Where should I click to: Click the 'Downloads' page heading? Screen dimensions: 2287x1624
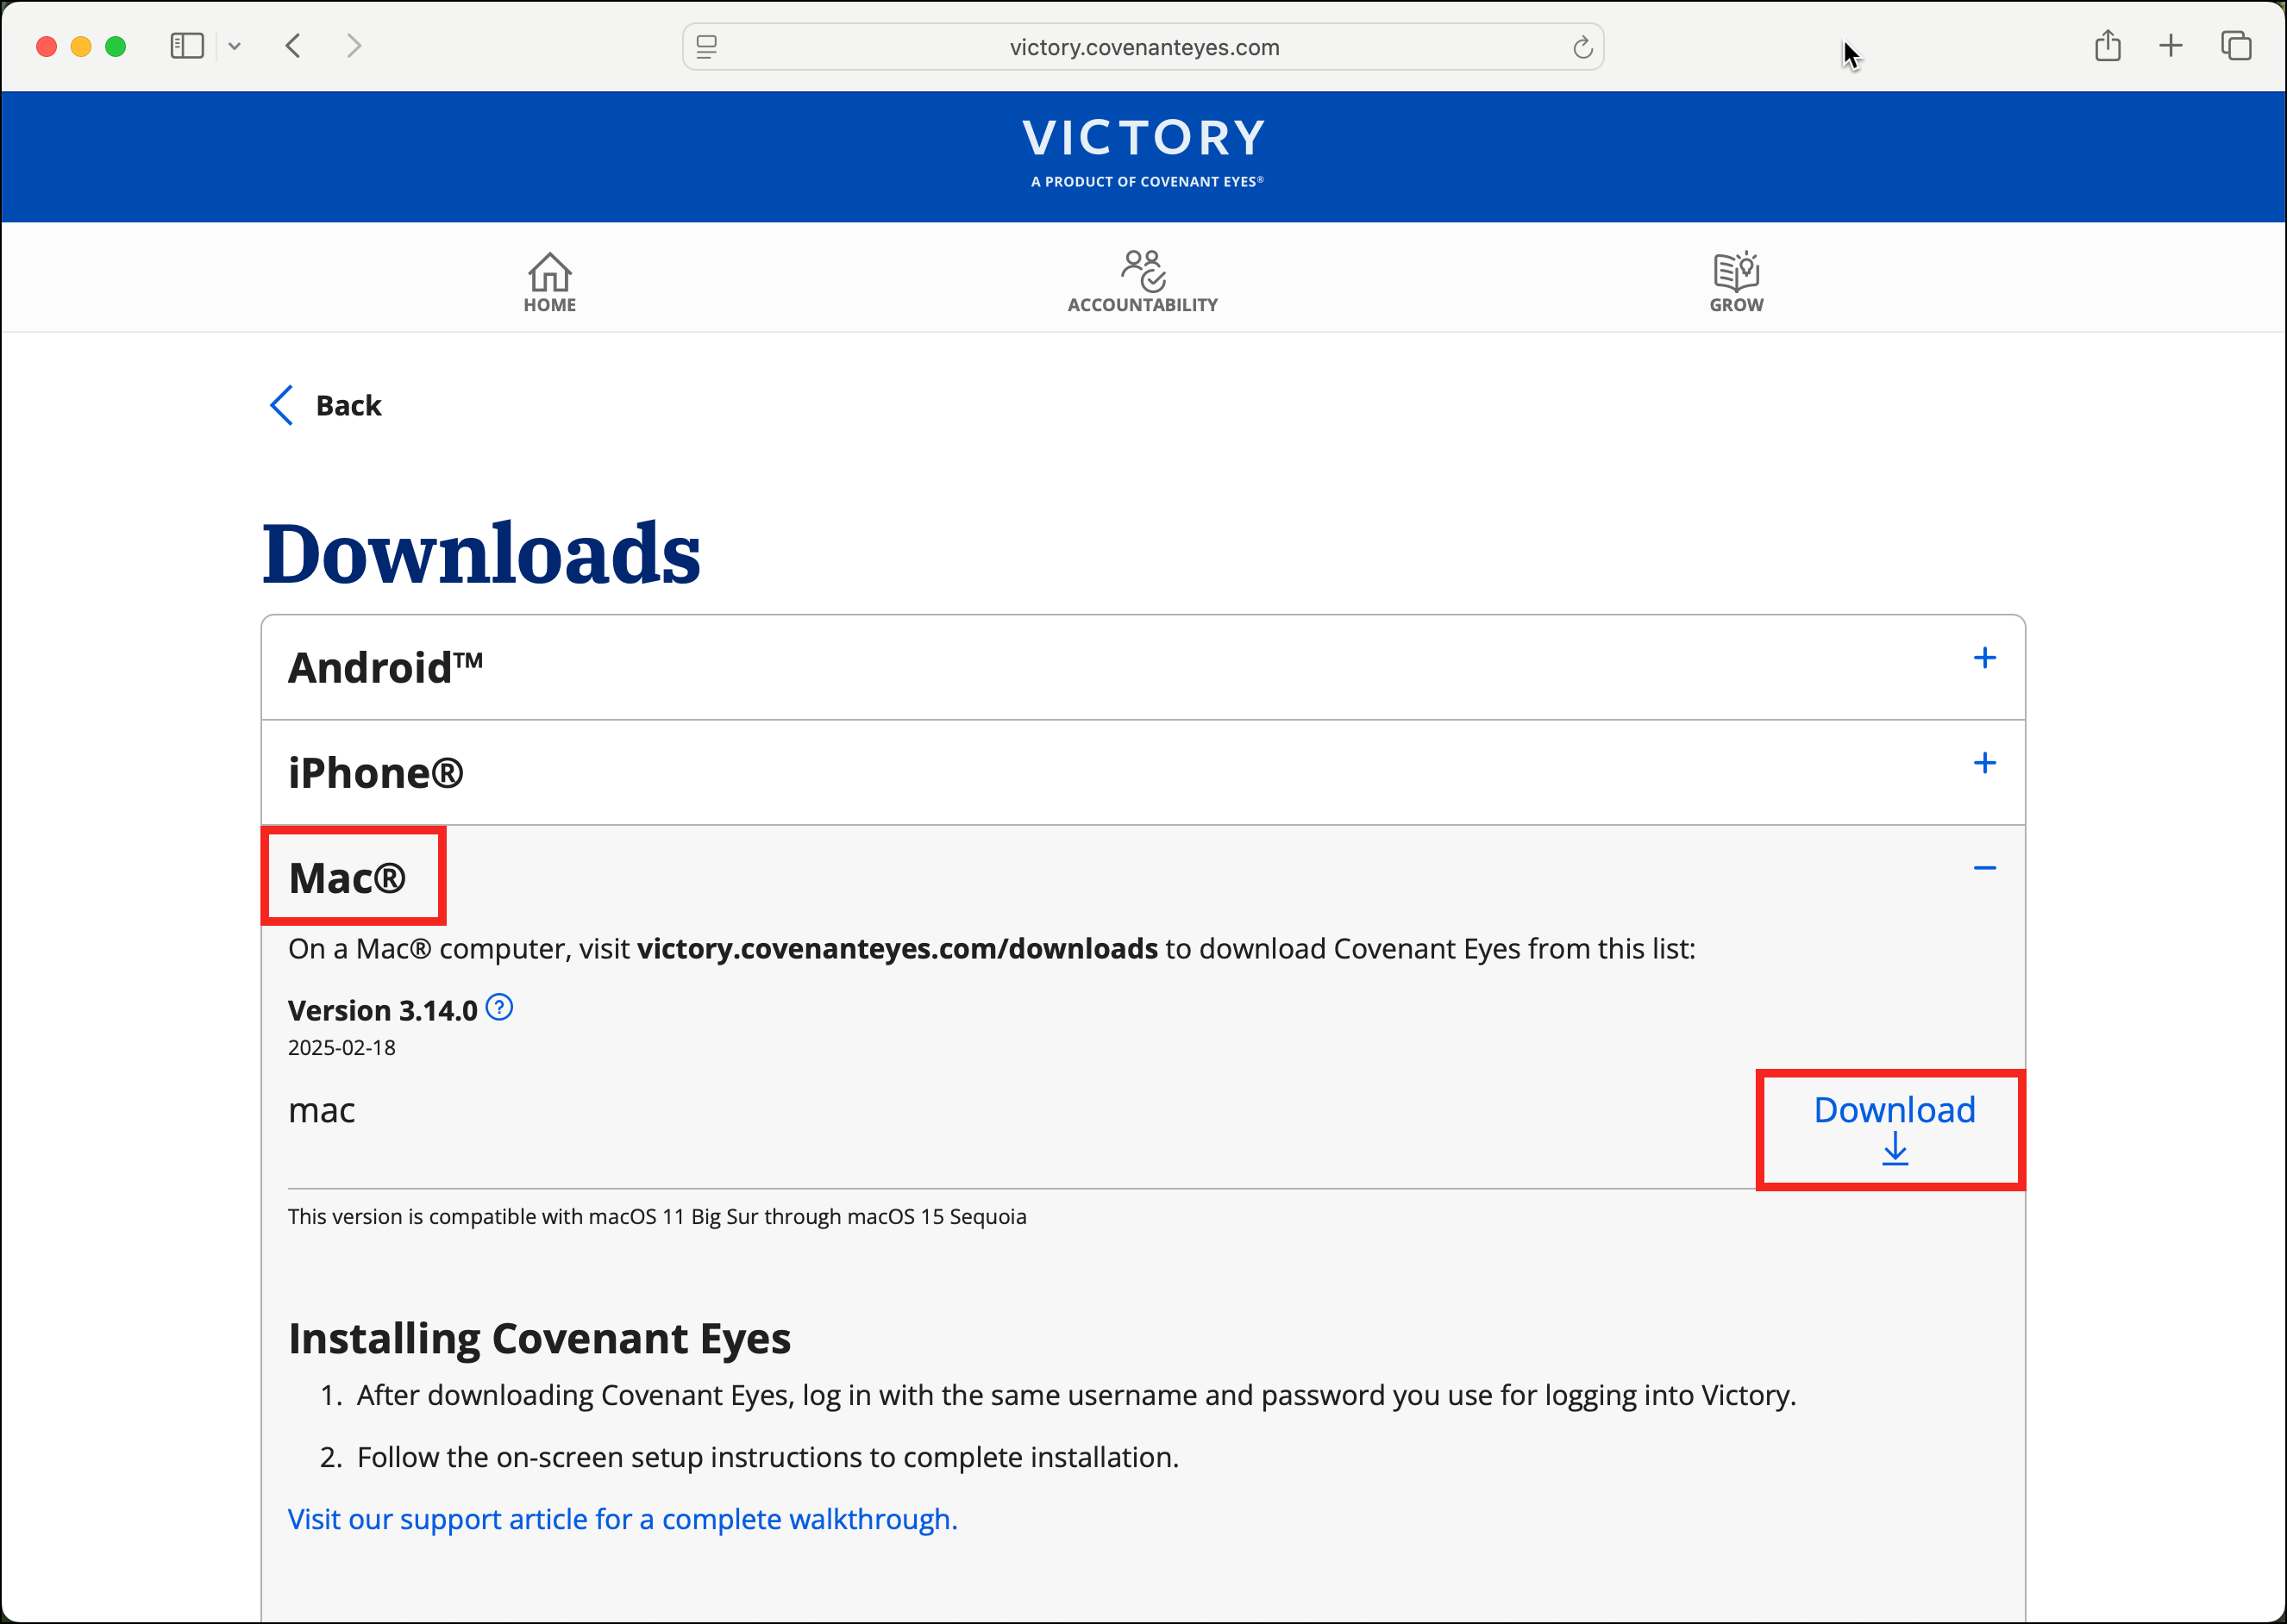pos(481,553)
